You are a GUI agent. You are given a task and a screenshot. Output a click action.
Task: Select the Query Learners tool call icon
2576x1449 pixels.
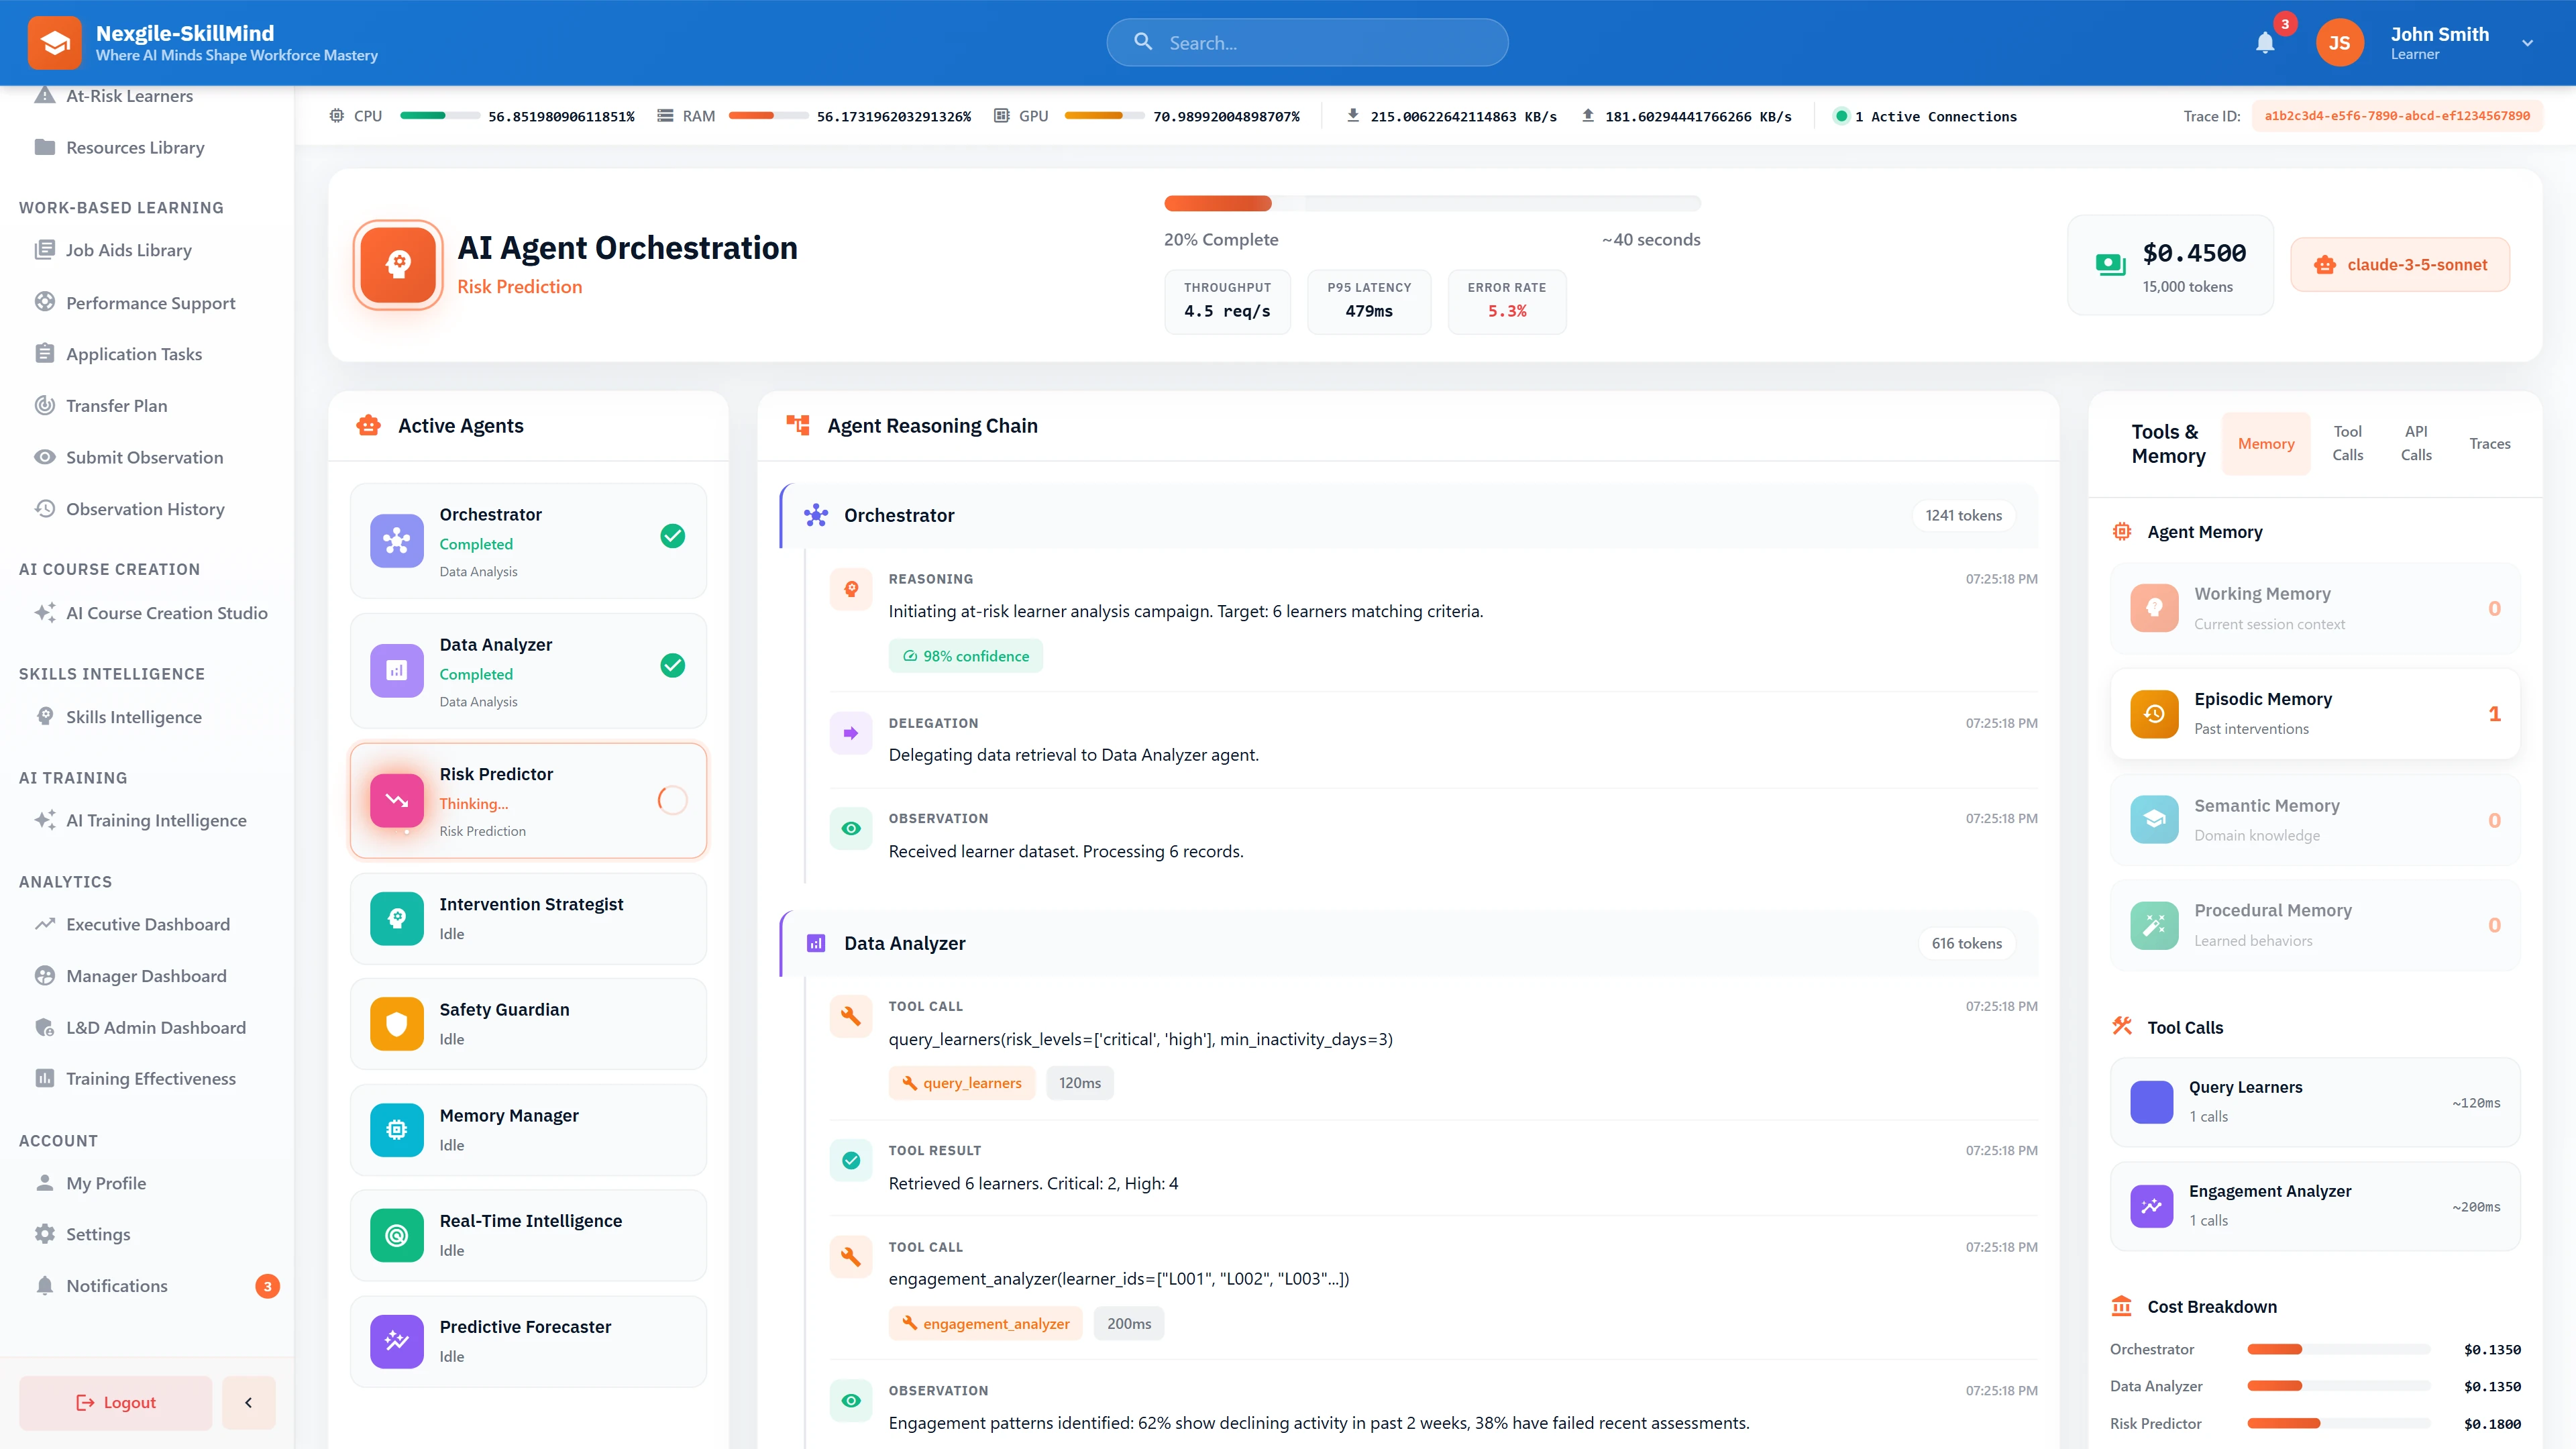coord(2153,1102)
